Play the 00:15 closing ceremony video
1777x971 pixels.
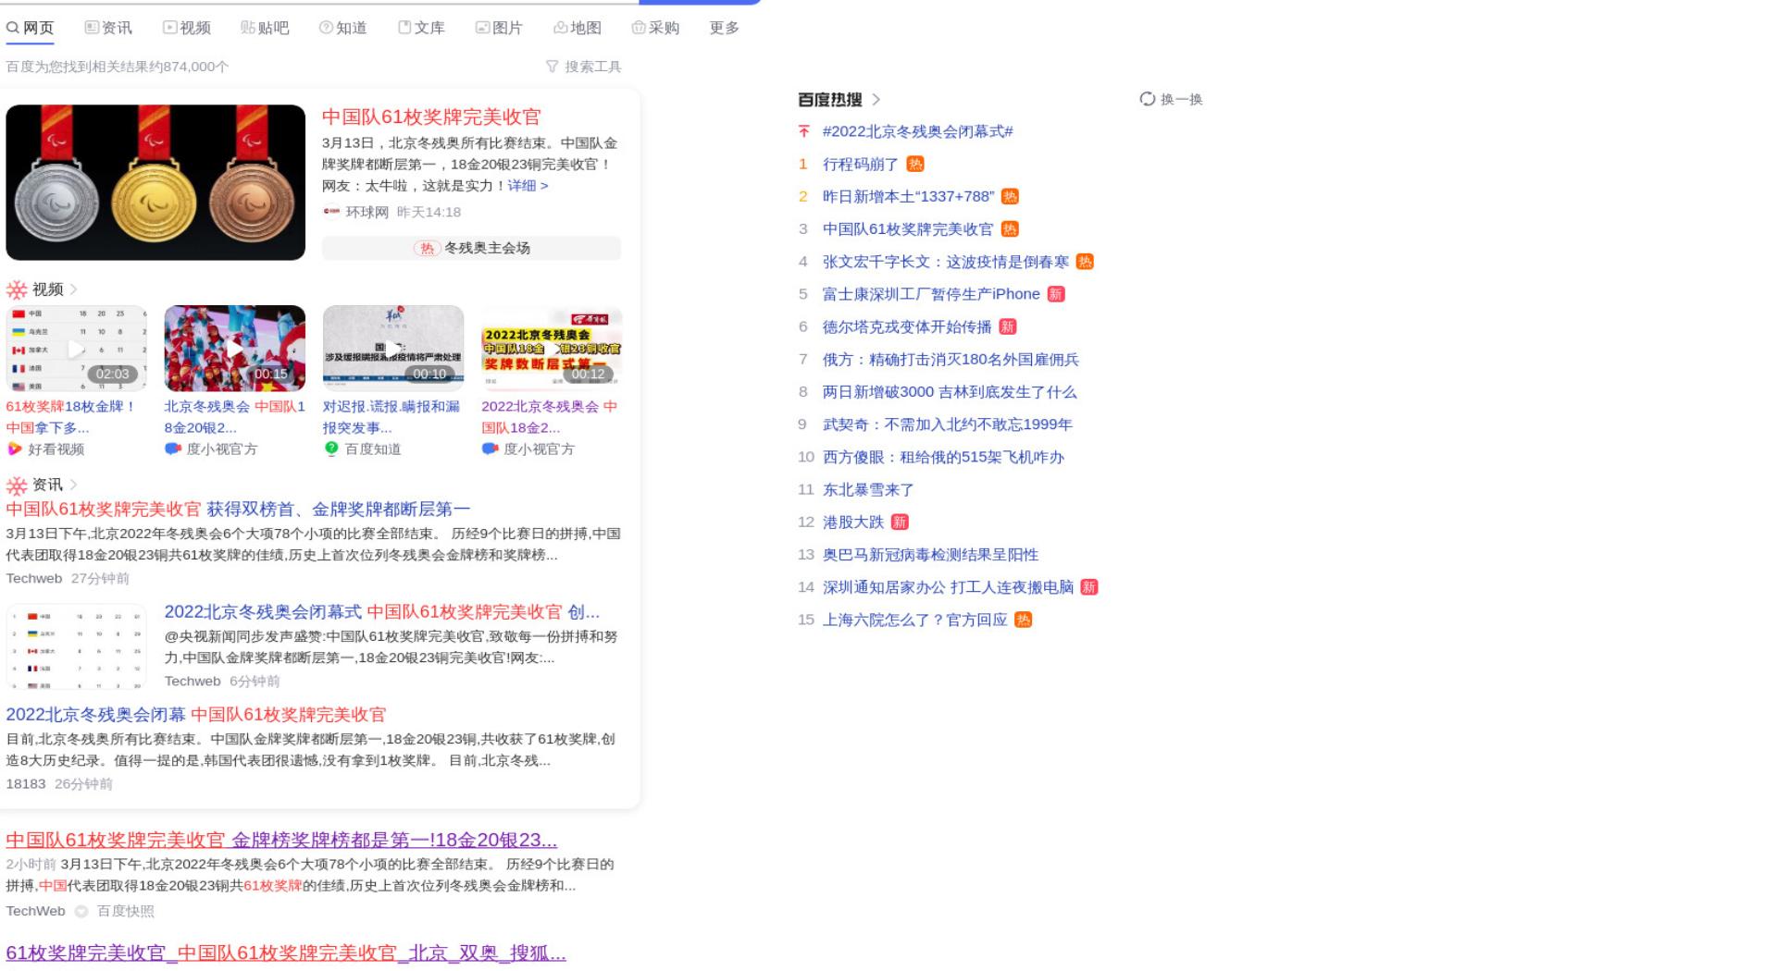pos(234,348)
